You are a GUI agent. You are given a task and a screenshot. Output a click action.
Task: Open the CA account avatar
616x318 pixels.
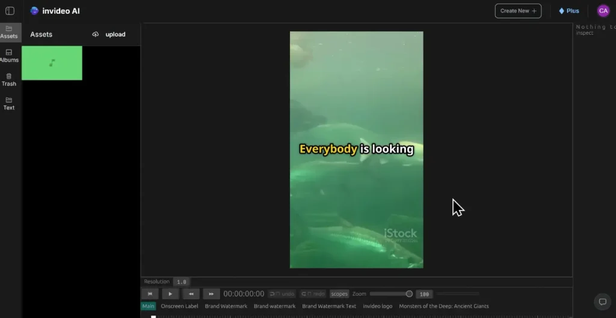[603, 11]
